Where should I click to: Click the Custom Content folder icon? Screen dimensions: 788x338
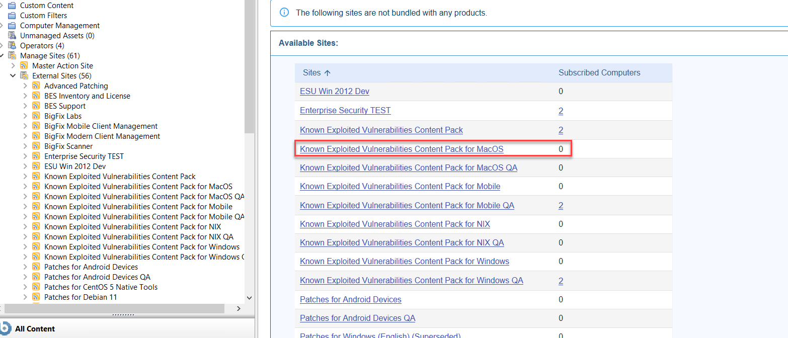point(12,5)
